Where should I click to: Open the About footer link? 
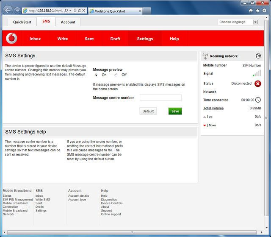pos(105,207)
